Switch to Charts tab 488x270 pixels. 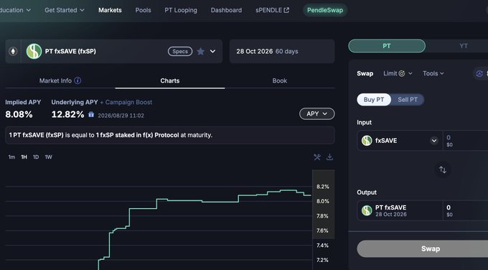pyautogui.click(x=170, y=80)
